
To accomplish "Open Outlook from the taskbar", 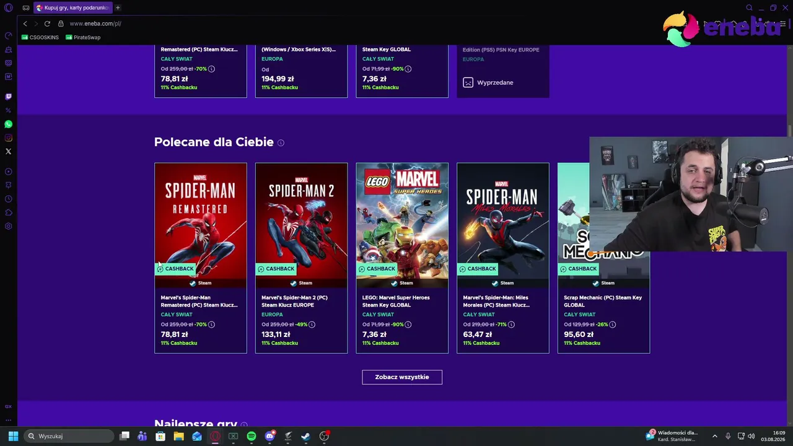I will [197, 436].
